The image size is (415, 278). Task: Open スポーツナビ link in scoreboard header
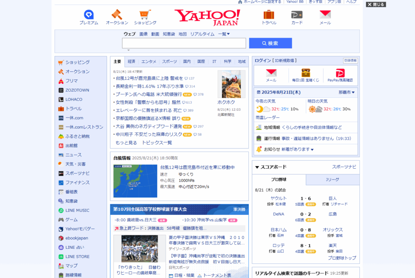click(344, 167)
